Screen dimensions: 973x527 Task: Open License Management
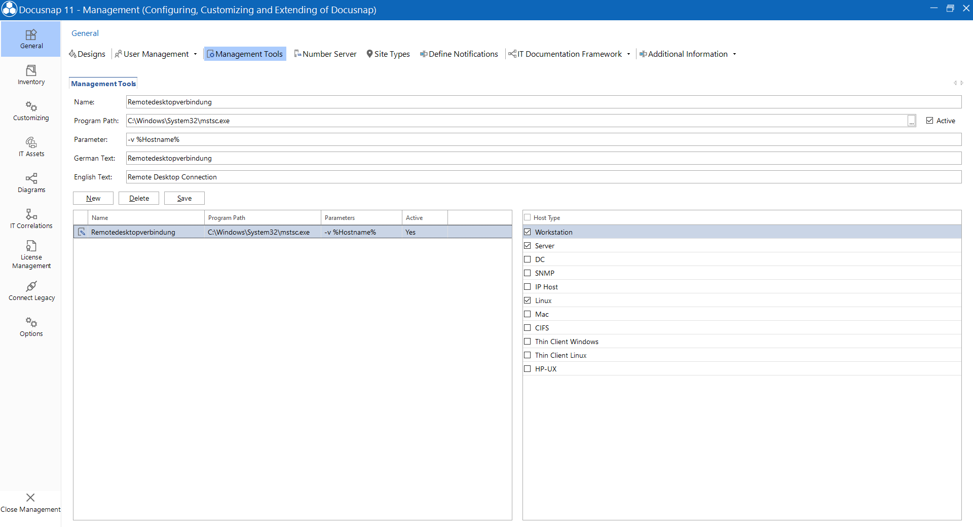point(30,253)
